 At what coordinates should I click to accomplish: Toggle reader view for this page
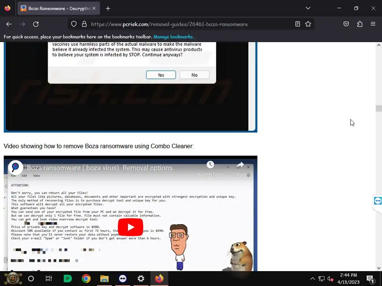coord(297,24)
